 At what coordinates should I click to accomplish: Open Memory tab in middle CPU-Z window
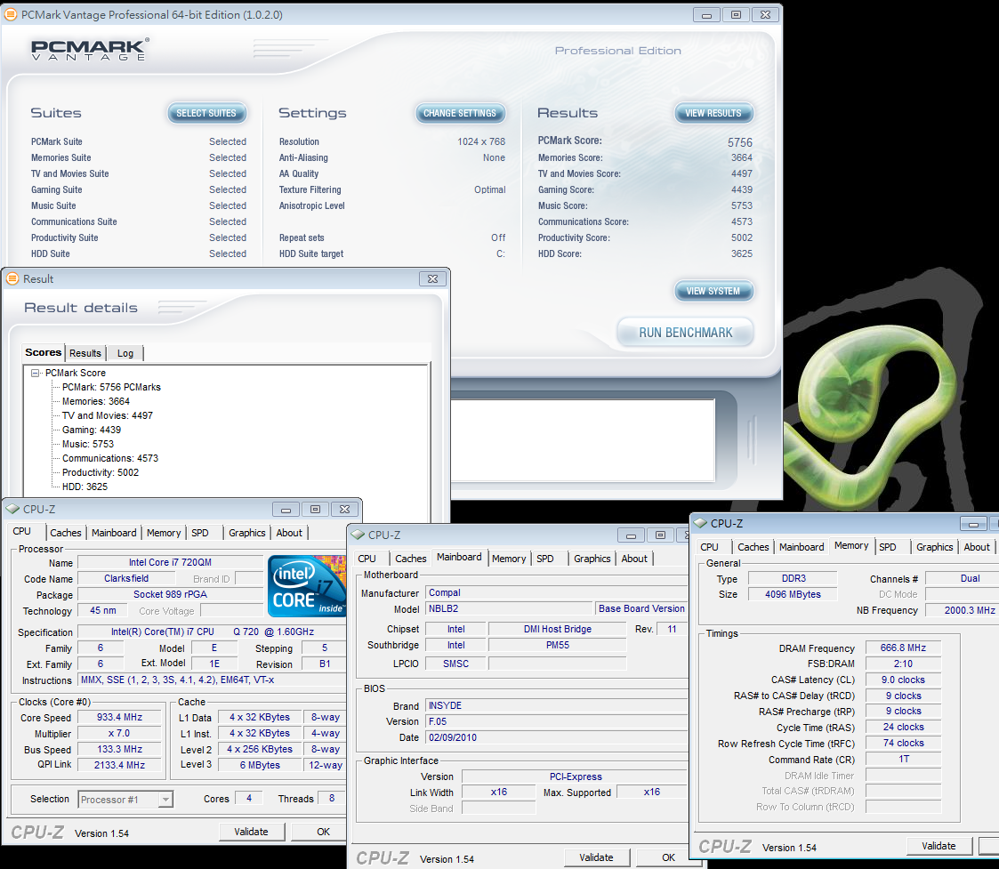pyautogui.click(x=509, y=558)
